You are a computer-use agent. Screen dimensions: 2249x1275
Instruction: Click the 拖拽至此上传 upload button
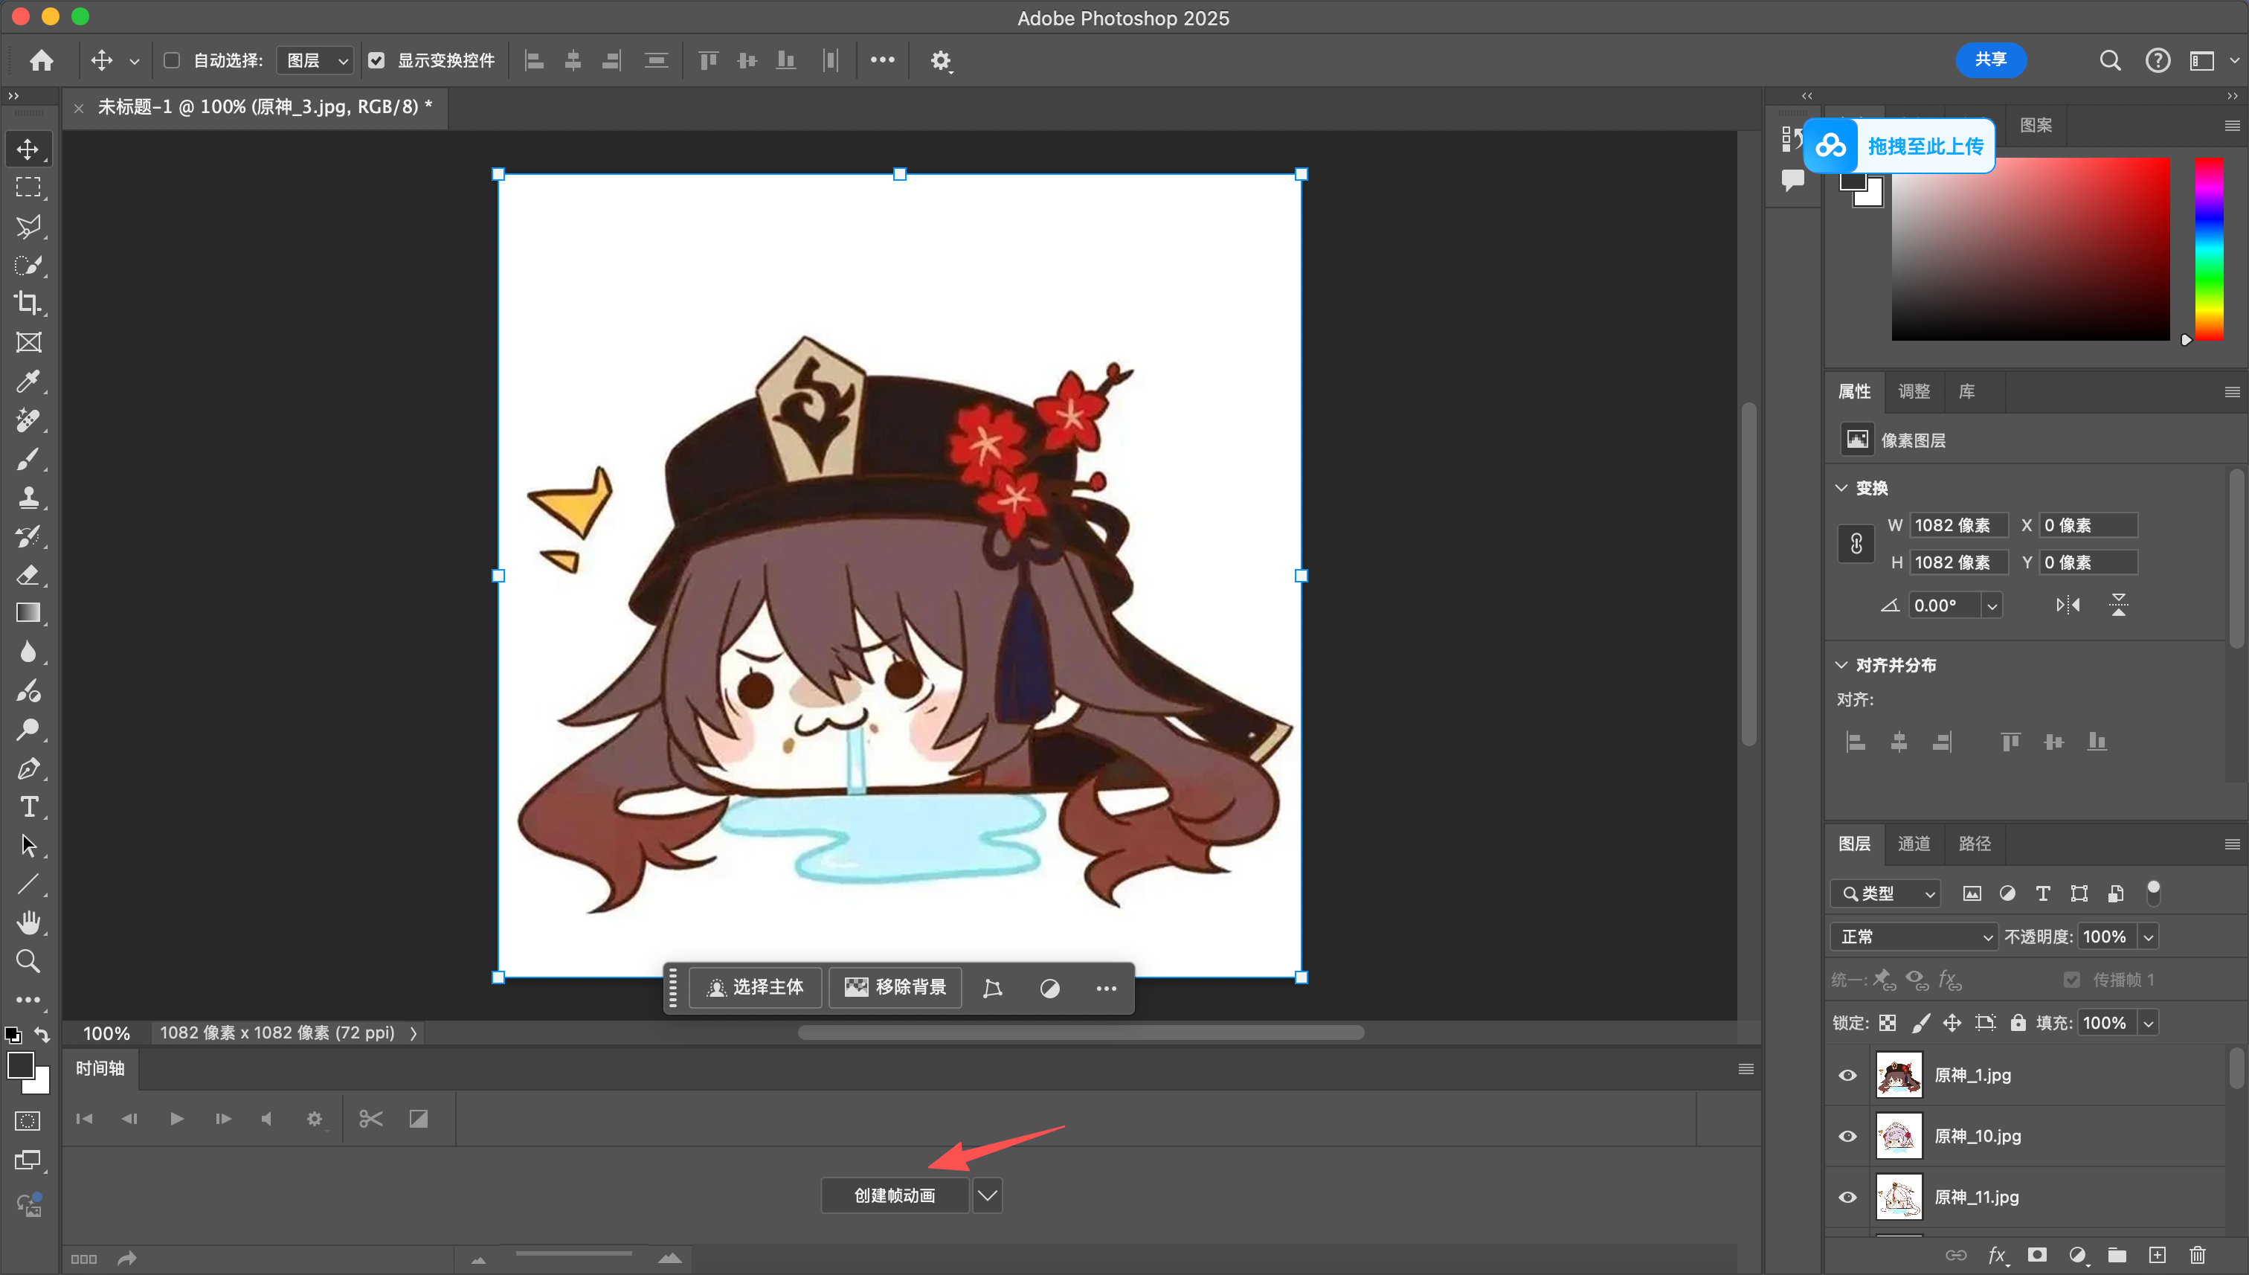[x=1899, y=145]
